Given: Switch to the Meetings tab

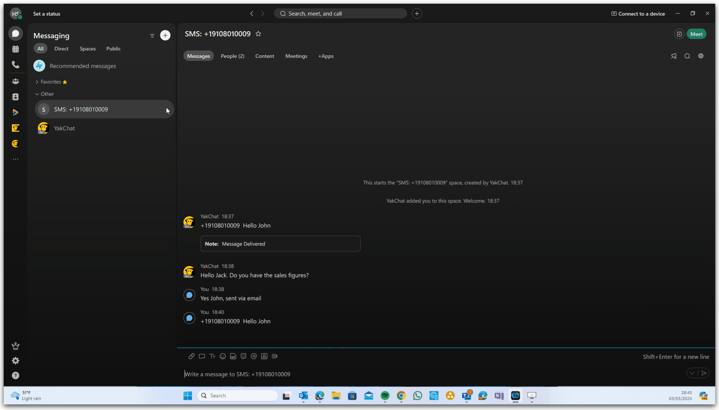Looking at the screenshot, I should tap(296, 56).
